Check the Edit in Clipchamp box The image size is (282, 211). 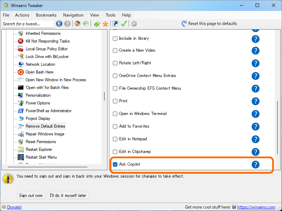(x=115, y=152)
